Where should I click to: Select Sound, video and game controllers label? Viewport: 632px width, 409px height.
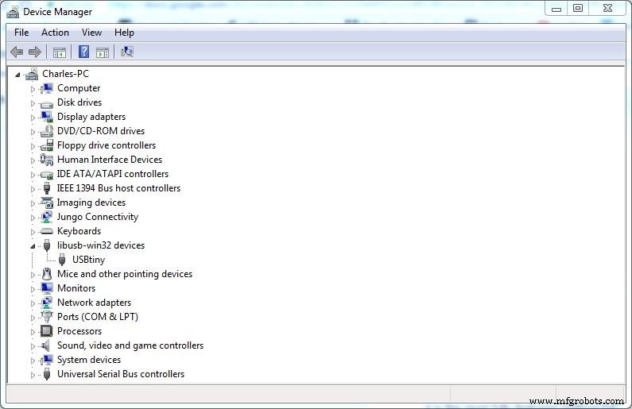(x=130, y=345)
